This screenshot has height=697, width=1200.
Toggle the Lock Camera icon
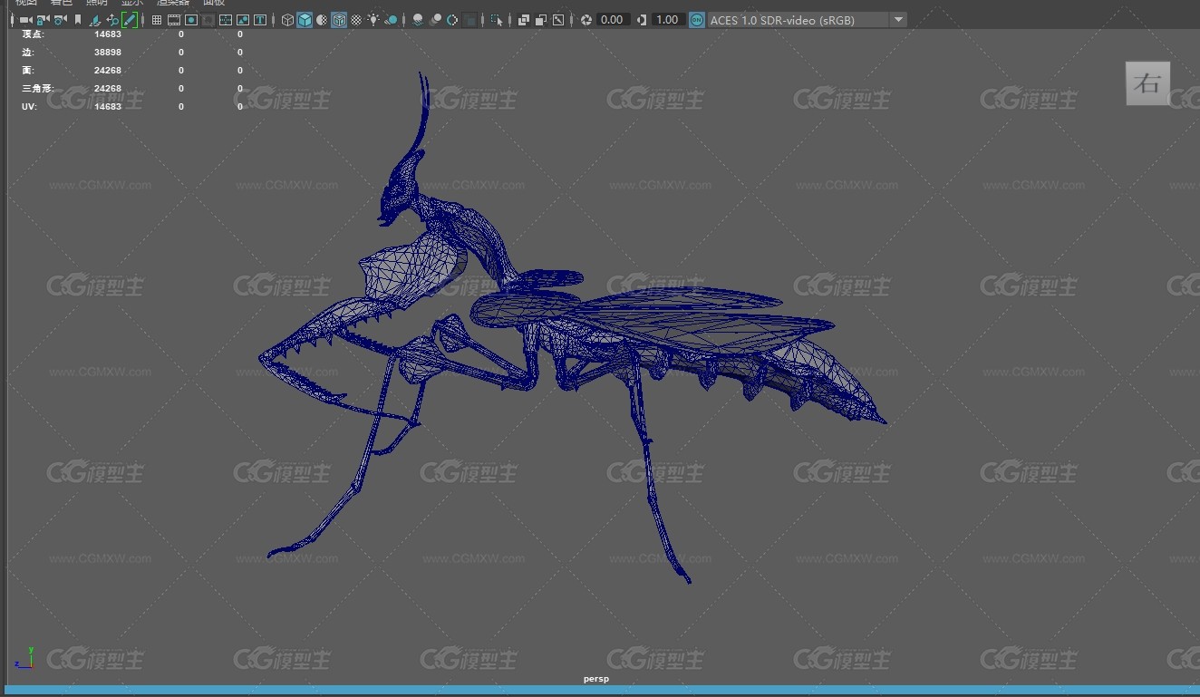pos(43,19)
